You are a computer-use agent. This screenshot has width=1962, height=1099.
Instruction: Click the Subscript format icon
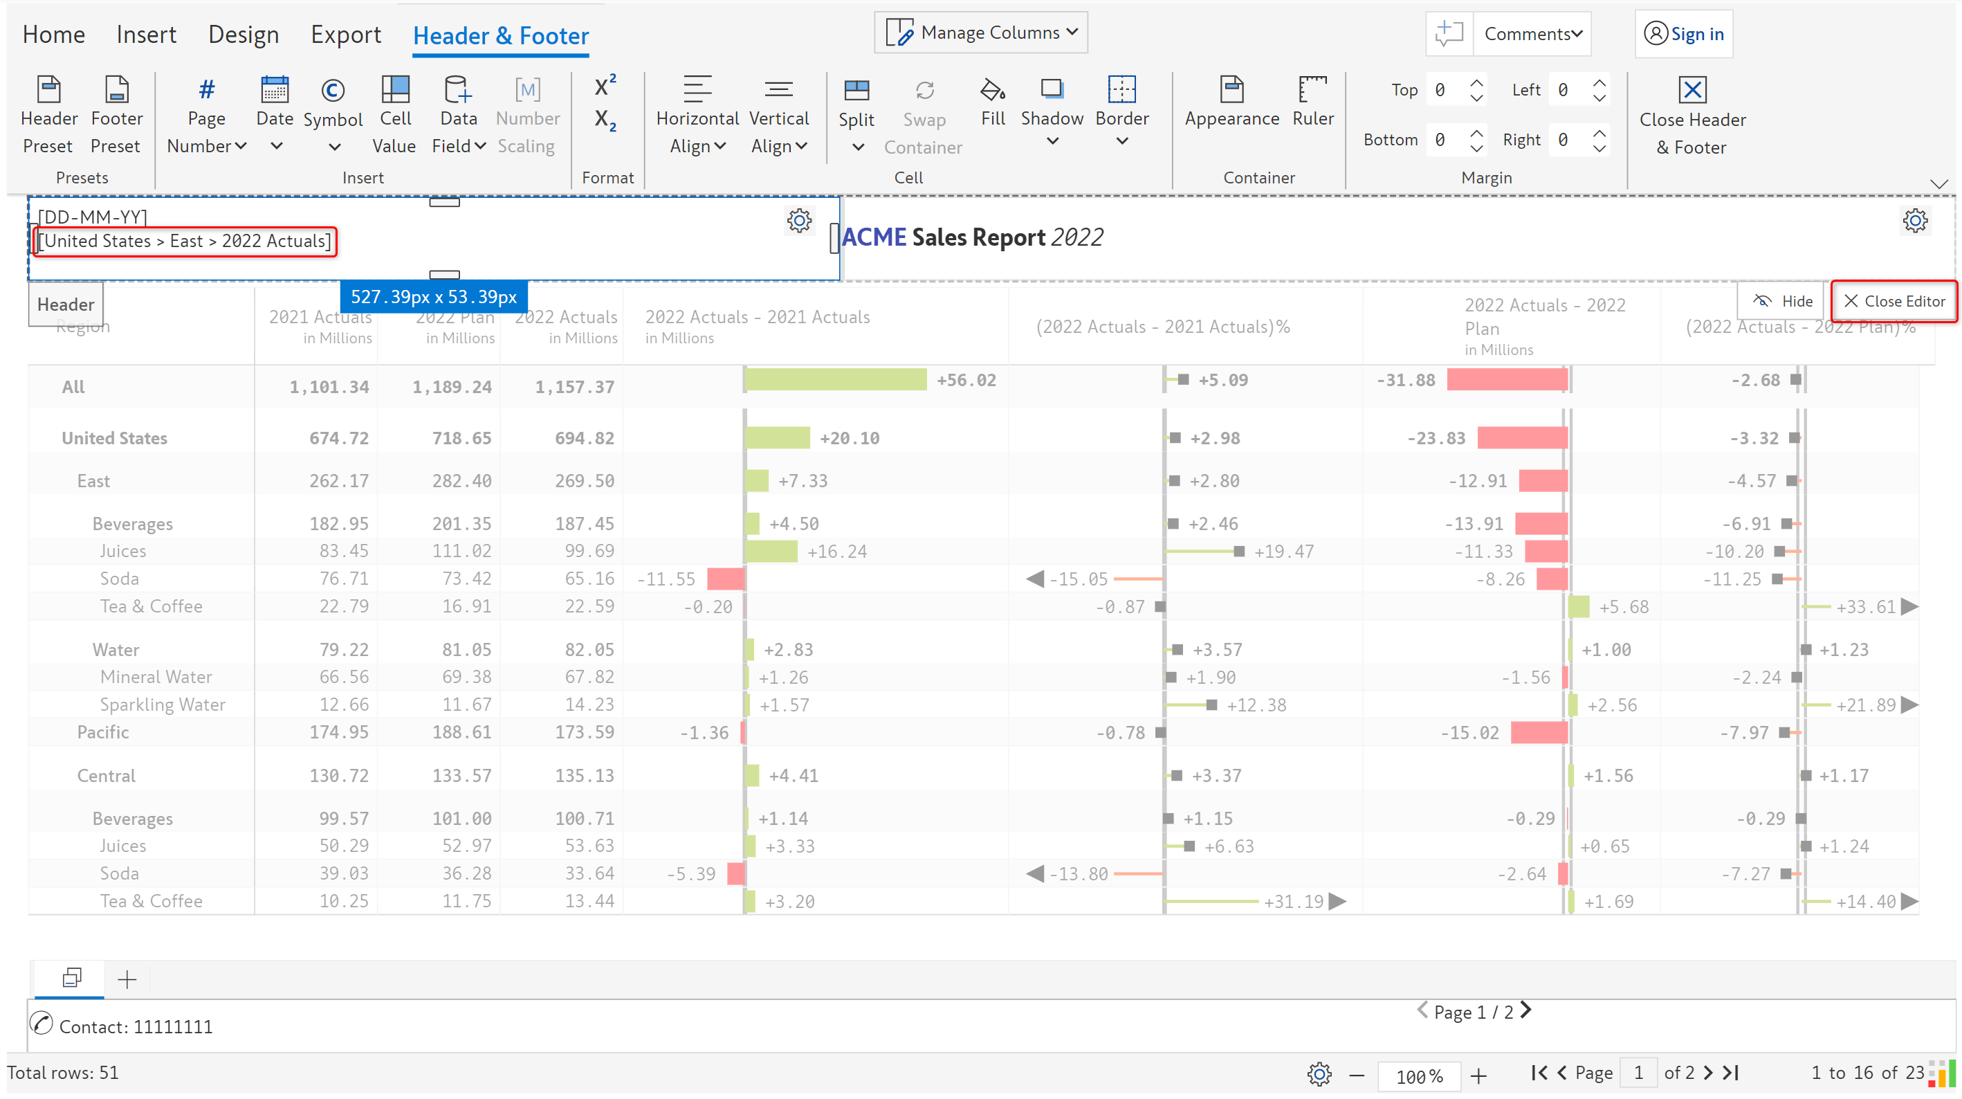point(605,120)
